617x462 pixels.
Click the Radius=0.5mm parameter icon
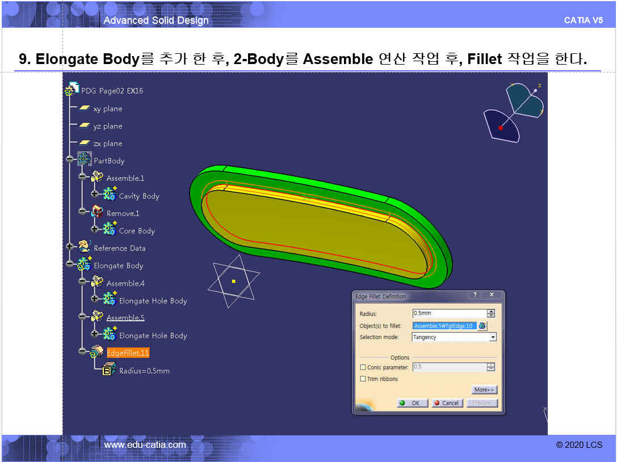click(109, 370)
